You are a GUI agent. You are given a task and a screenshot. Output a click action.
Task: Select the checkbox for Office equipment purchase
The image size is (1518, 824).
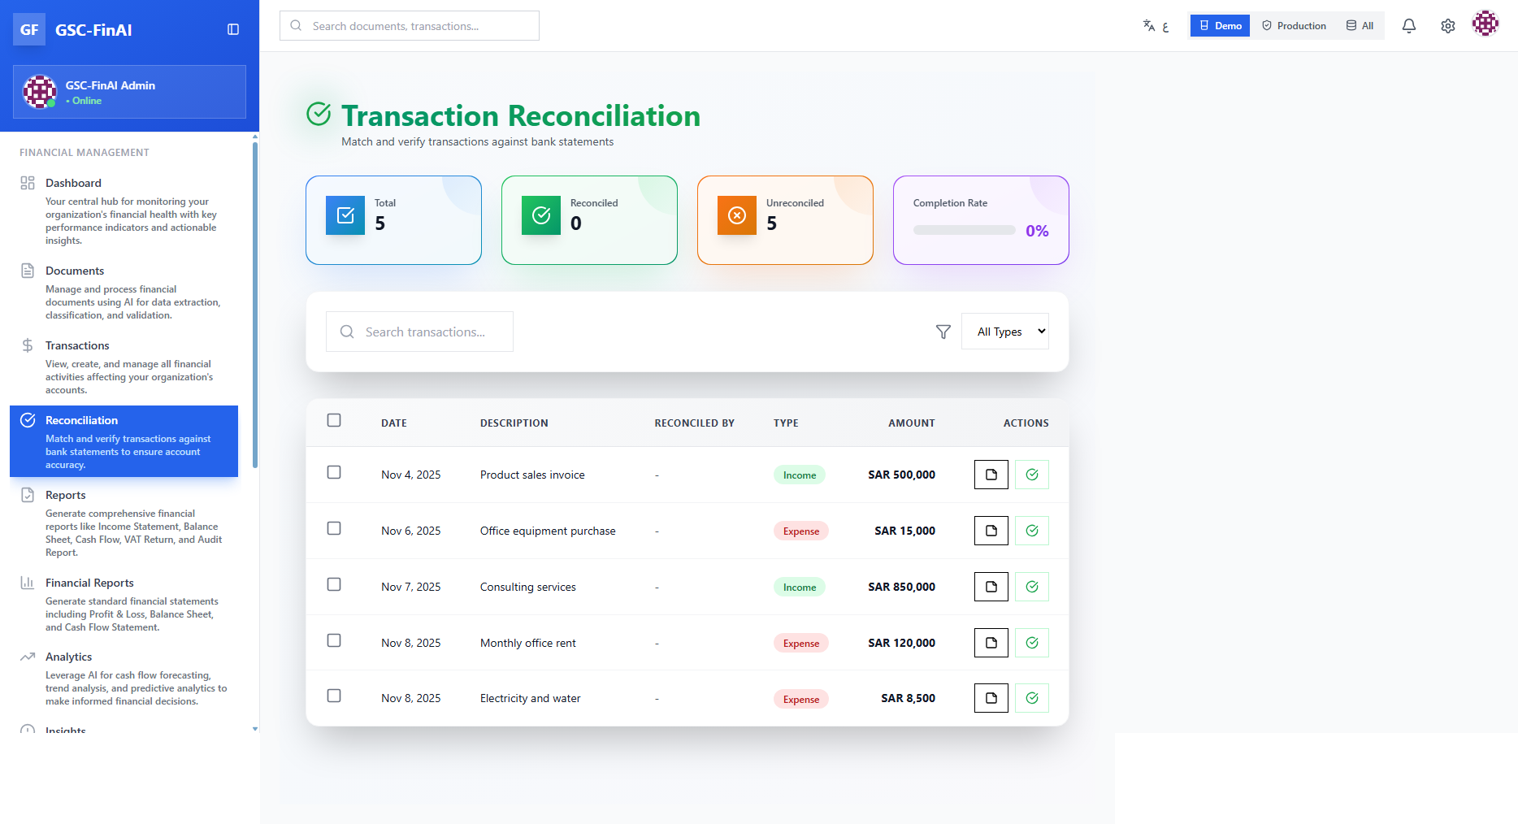click(334, 527)
